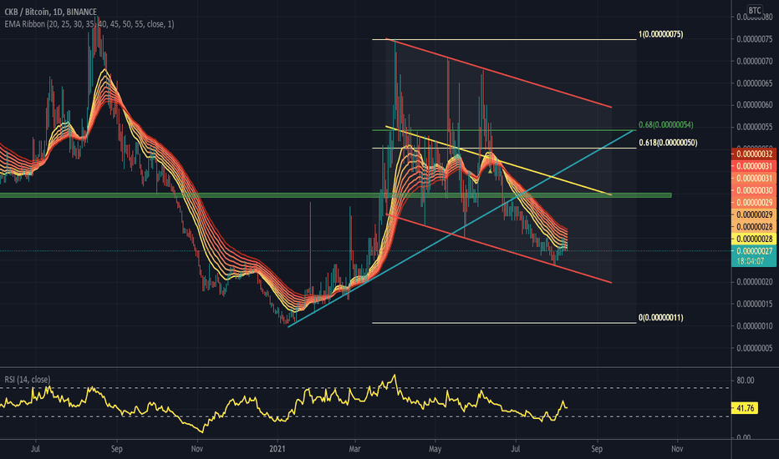Select the upper red channel line
779x459 pixels.
coord(498,73)
